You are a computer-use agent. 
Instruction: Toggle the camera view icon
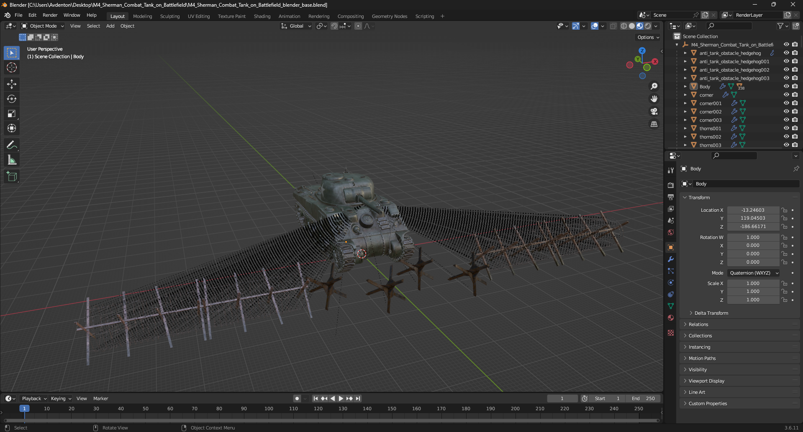tap(654, 111)
